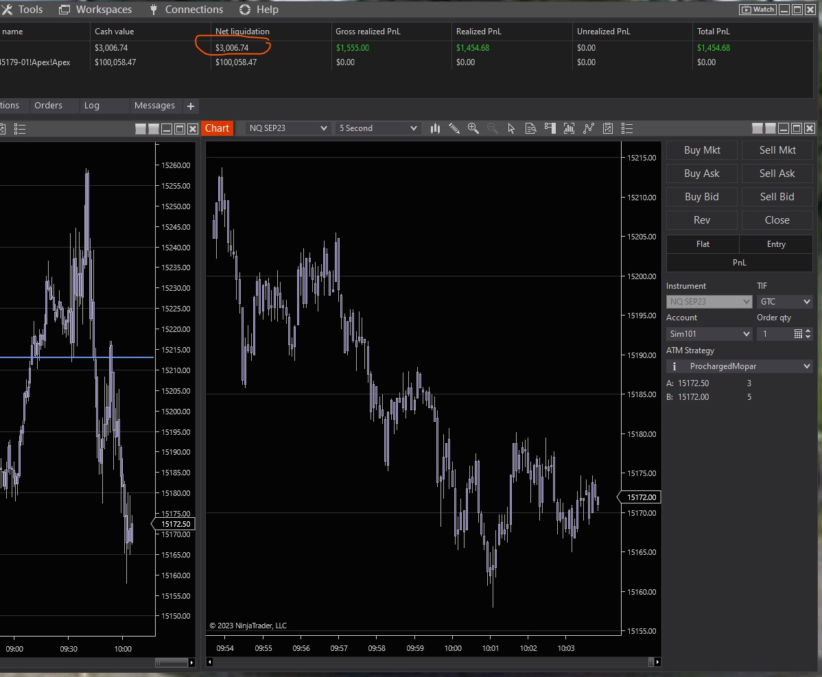Select the cursor pointer tool
Viewport: 822px width, 677px height.
[511, 128]
